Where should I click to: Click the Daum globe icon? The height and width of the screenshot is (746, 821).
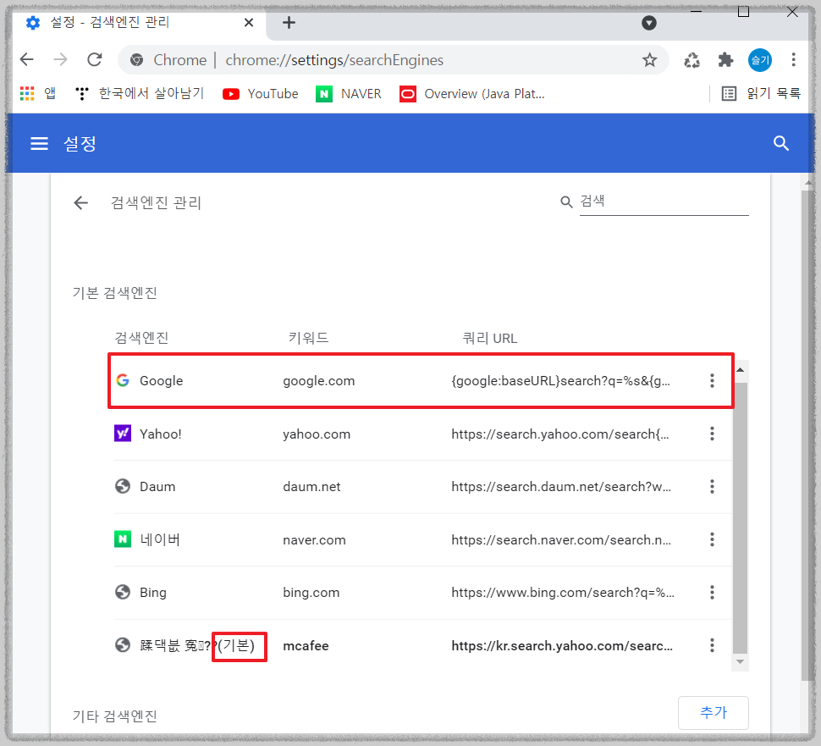click(123, 487)
